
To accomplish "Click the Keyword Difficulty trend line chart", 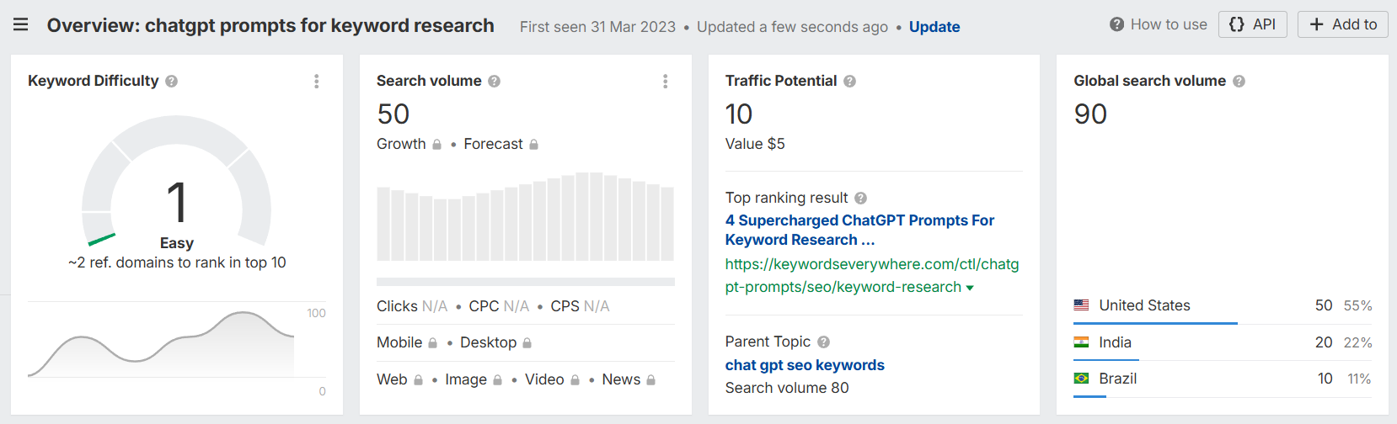I will 161,344.
